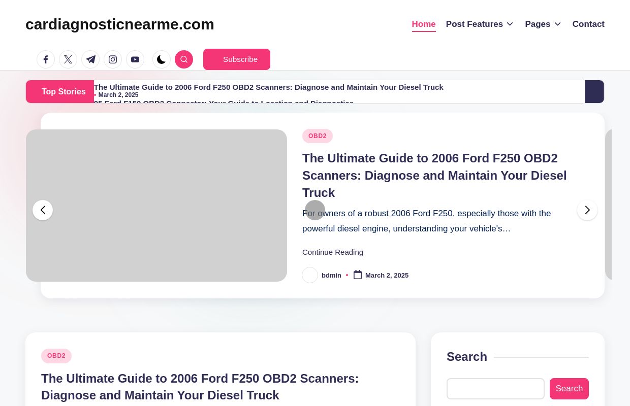
Task: Open the YouTube social icon
Action: [135, 59]
